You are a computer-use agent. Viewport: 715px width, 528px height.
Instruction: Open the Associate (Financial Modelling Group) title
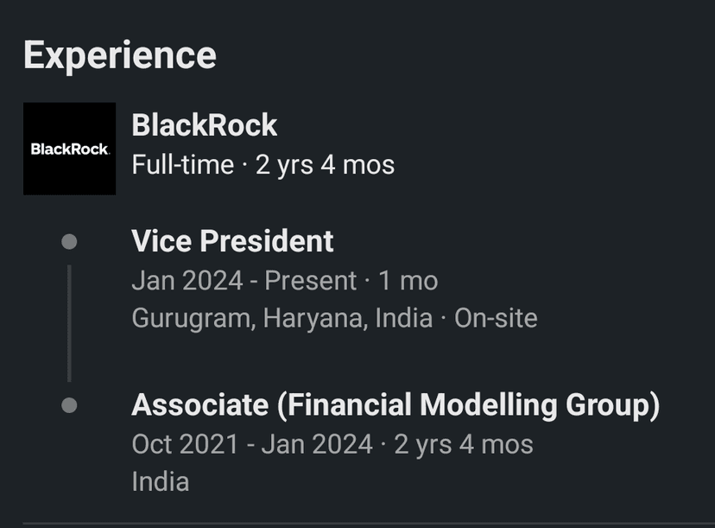395,404
